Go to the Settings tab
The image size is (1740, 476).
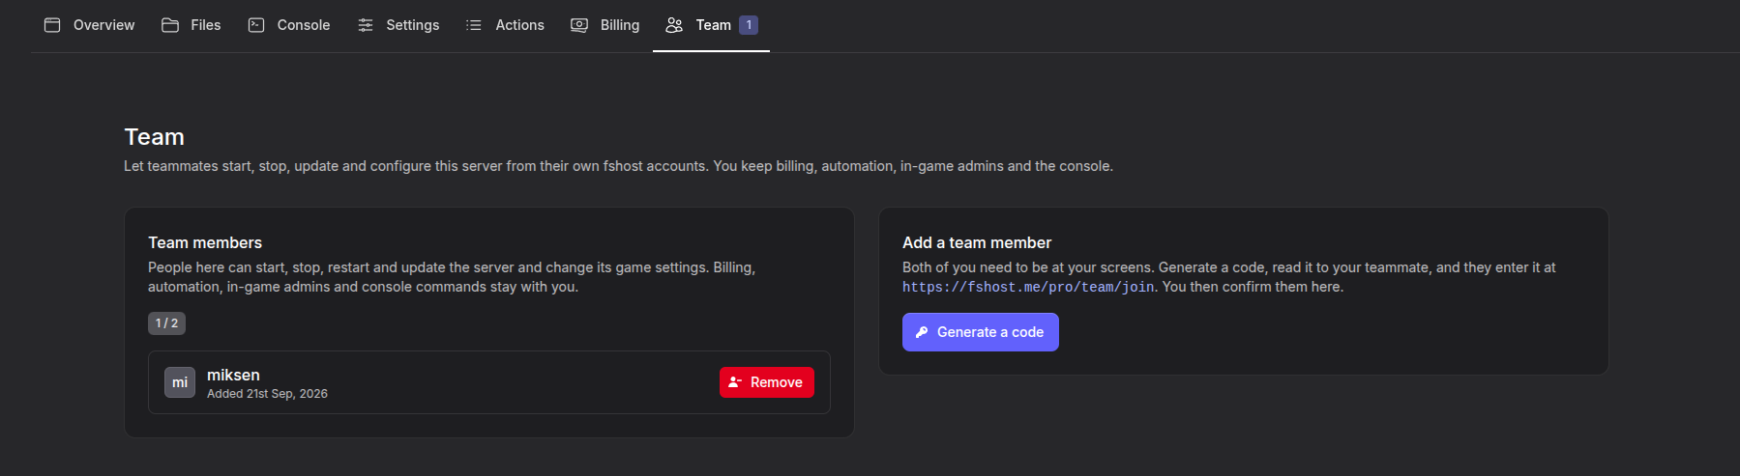pos(398,25)
